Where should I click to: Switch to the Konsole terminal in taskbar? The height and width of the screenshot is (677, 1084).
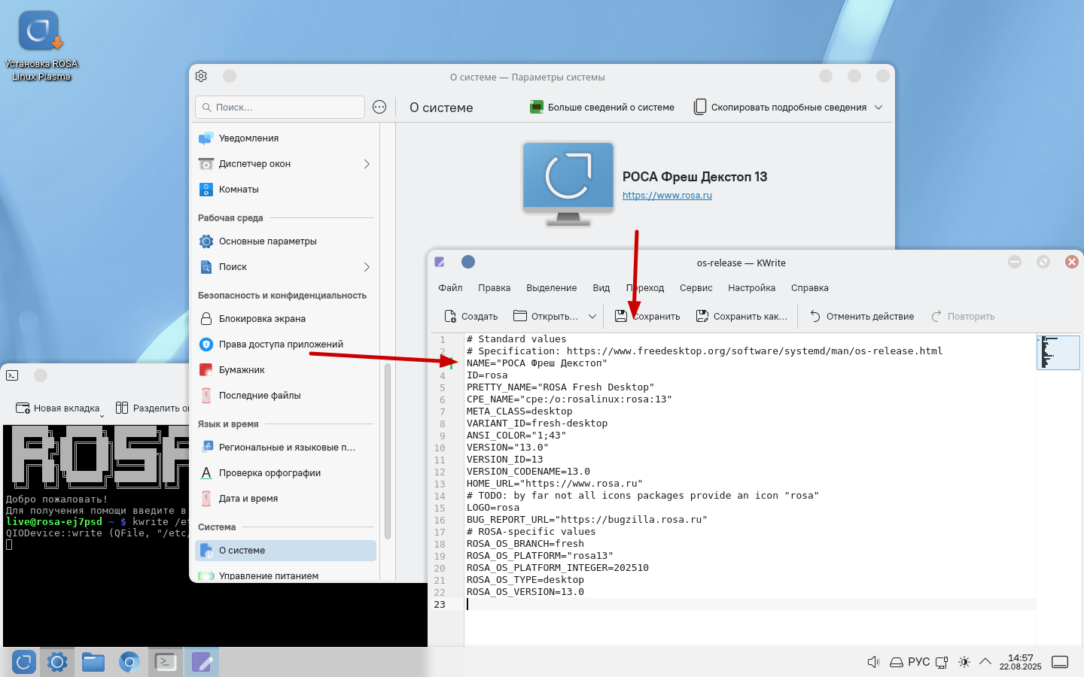point(166,662)
